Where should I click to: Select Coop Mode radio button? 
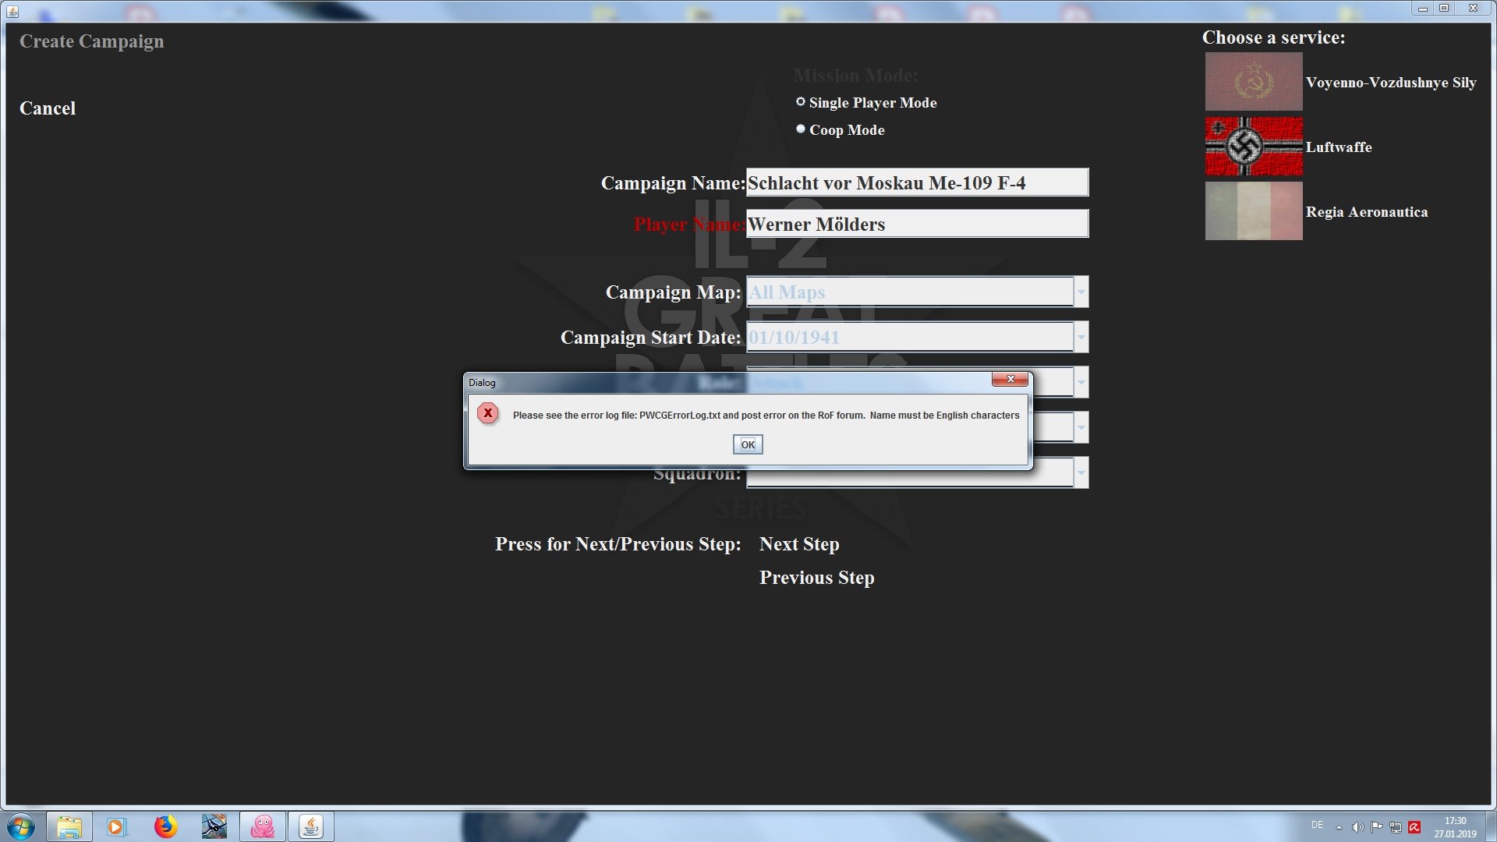[x=800, y=129]
